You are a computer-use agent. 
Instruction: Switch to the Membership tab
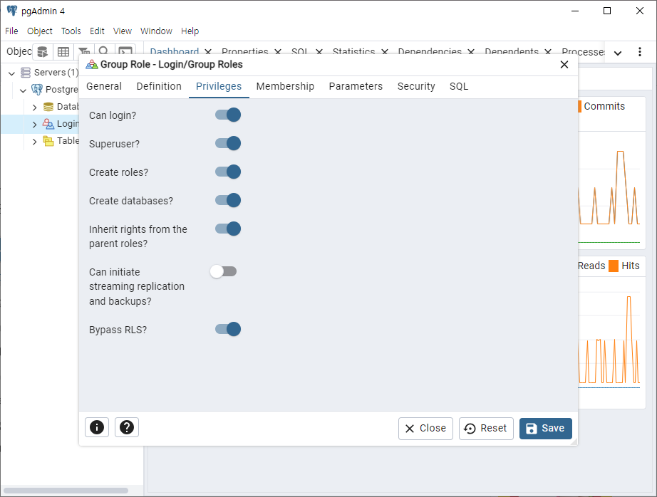pyautogui.click(x=285, y=86)
